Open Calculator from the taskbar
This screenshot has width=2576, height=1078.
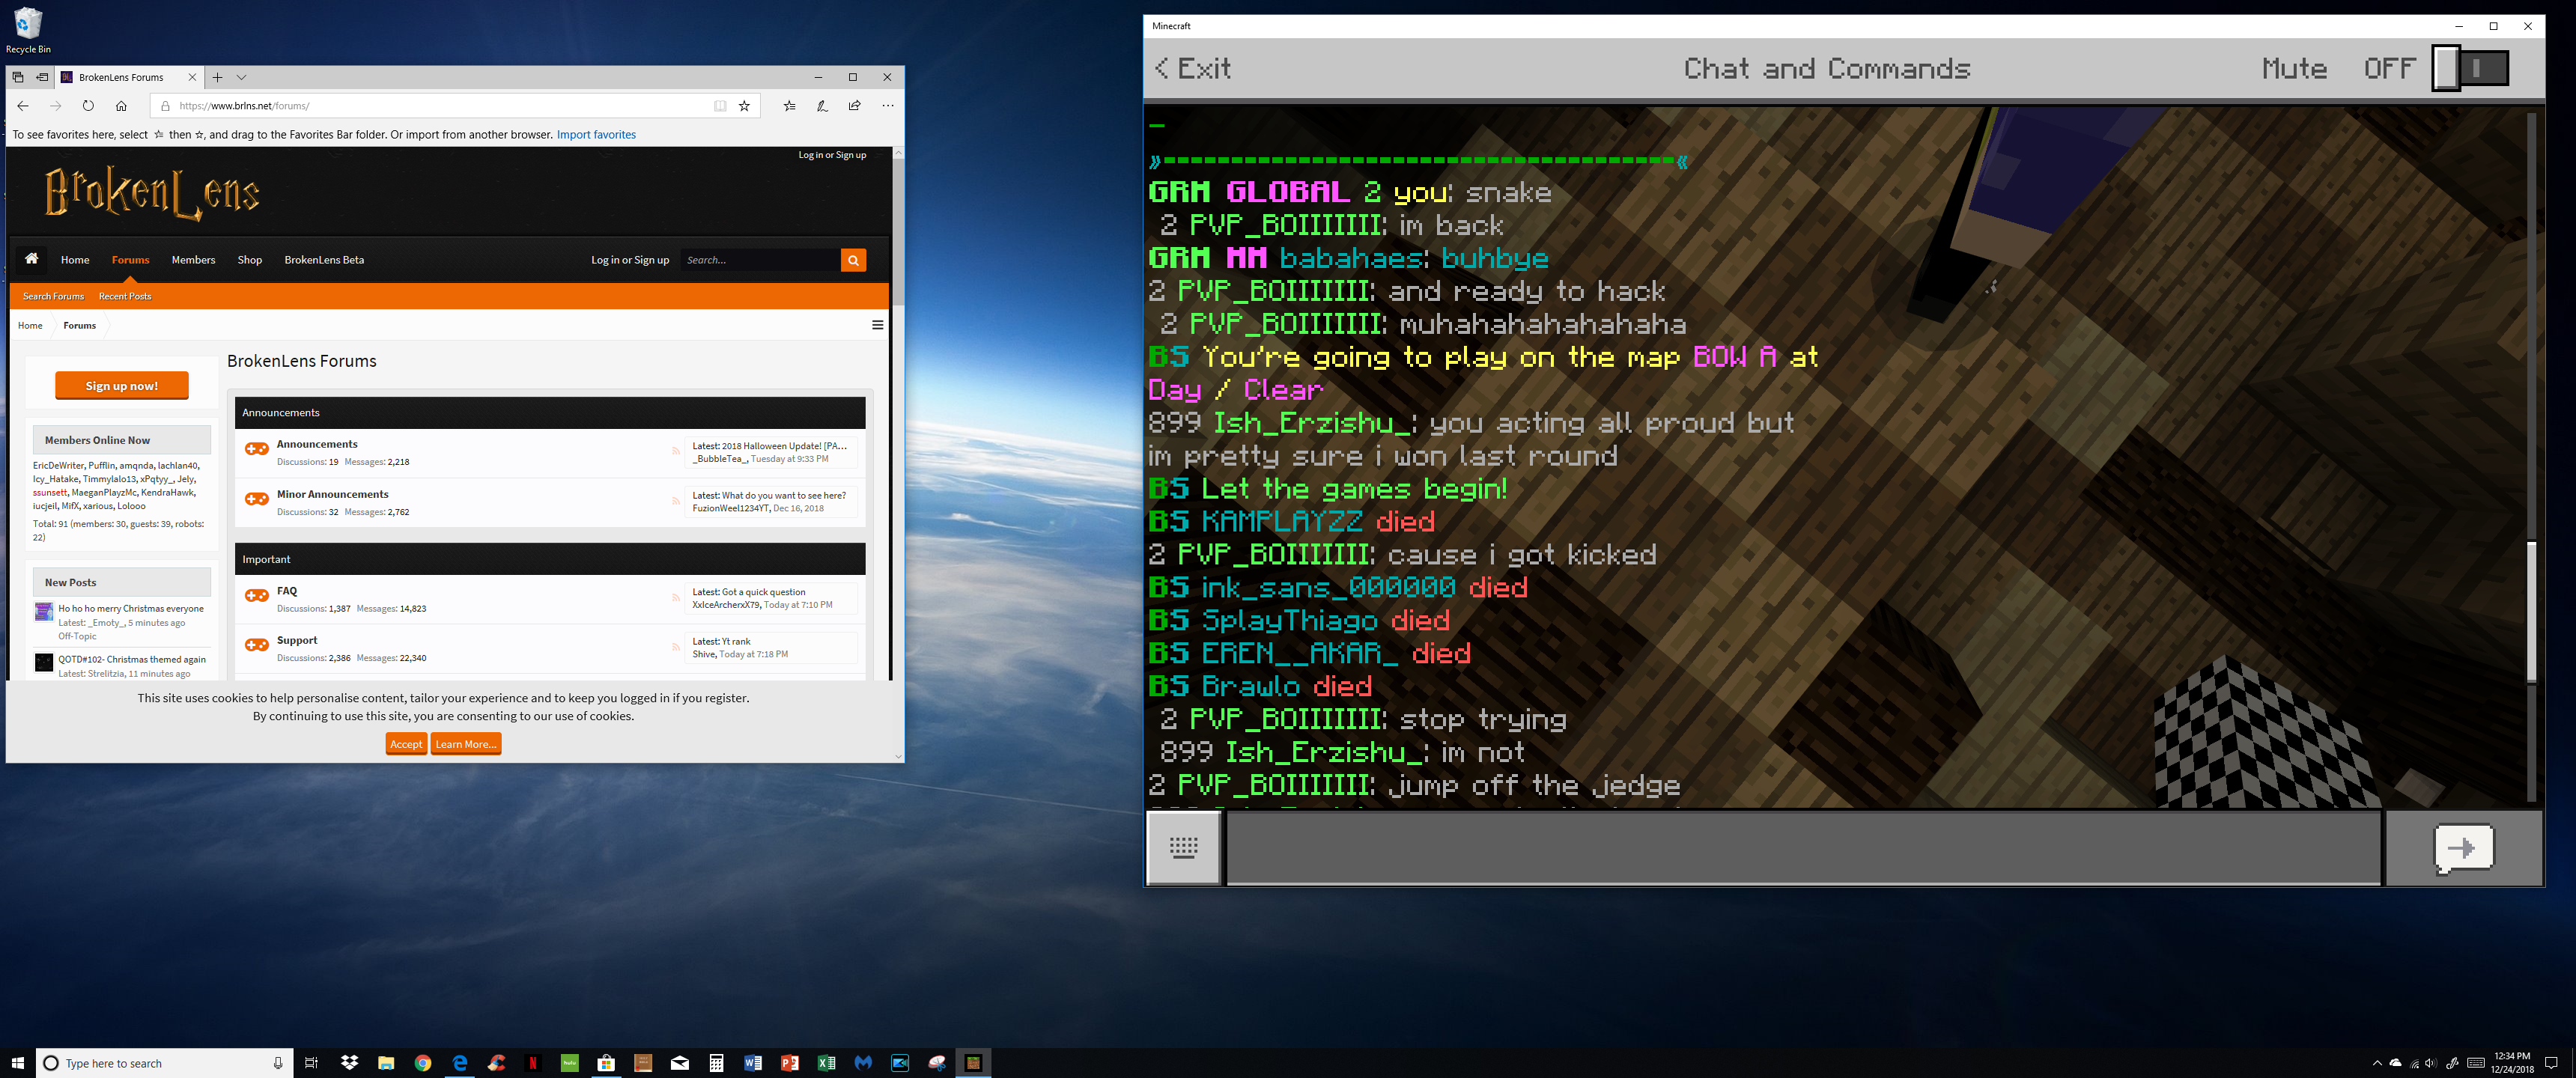pyautogui.click(x=716, y=1063)
